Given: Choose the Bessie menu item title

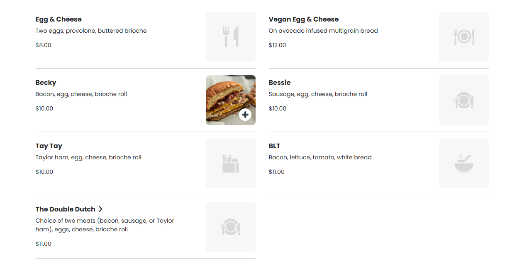Looking at the screenshot, I should 280,83.
